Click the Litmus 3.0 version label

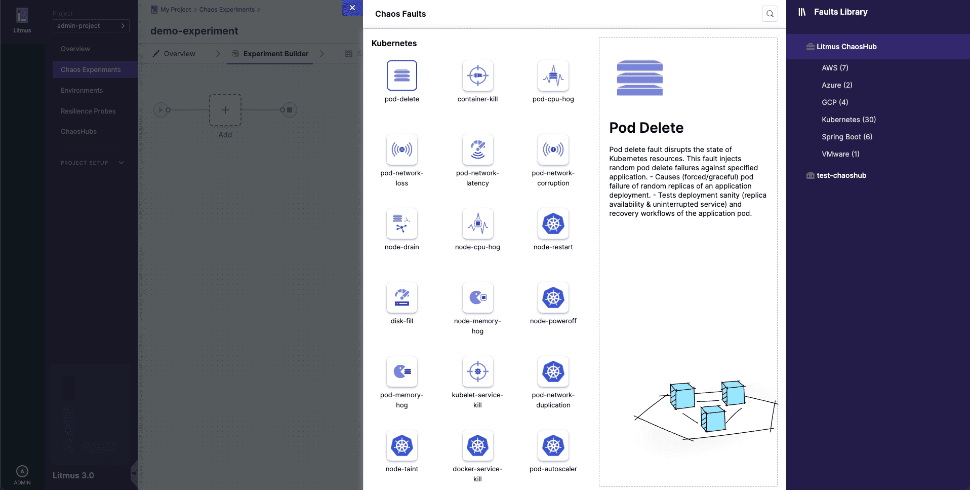click(73, 475)
